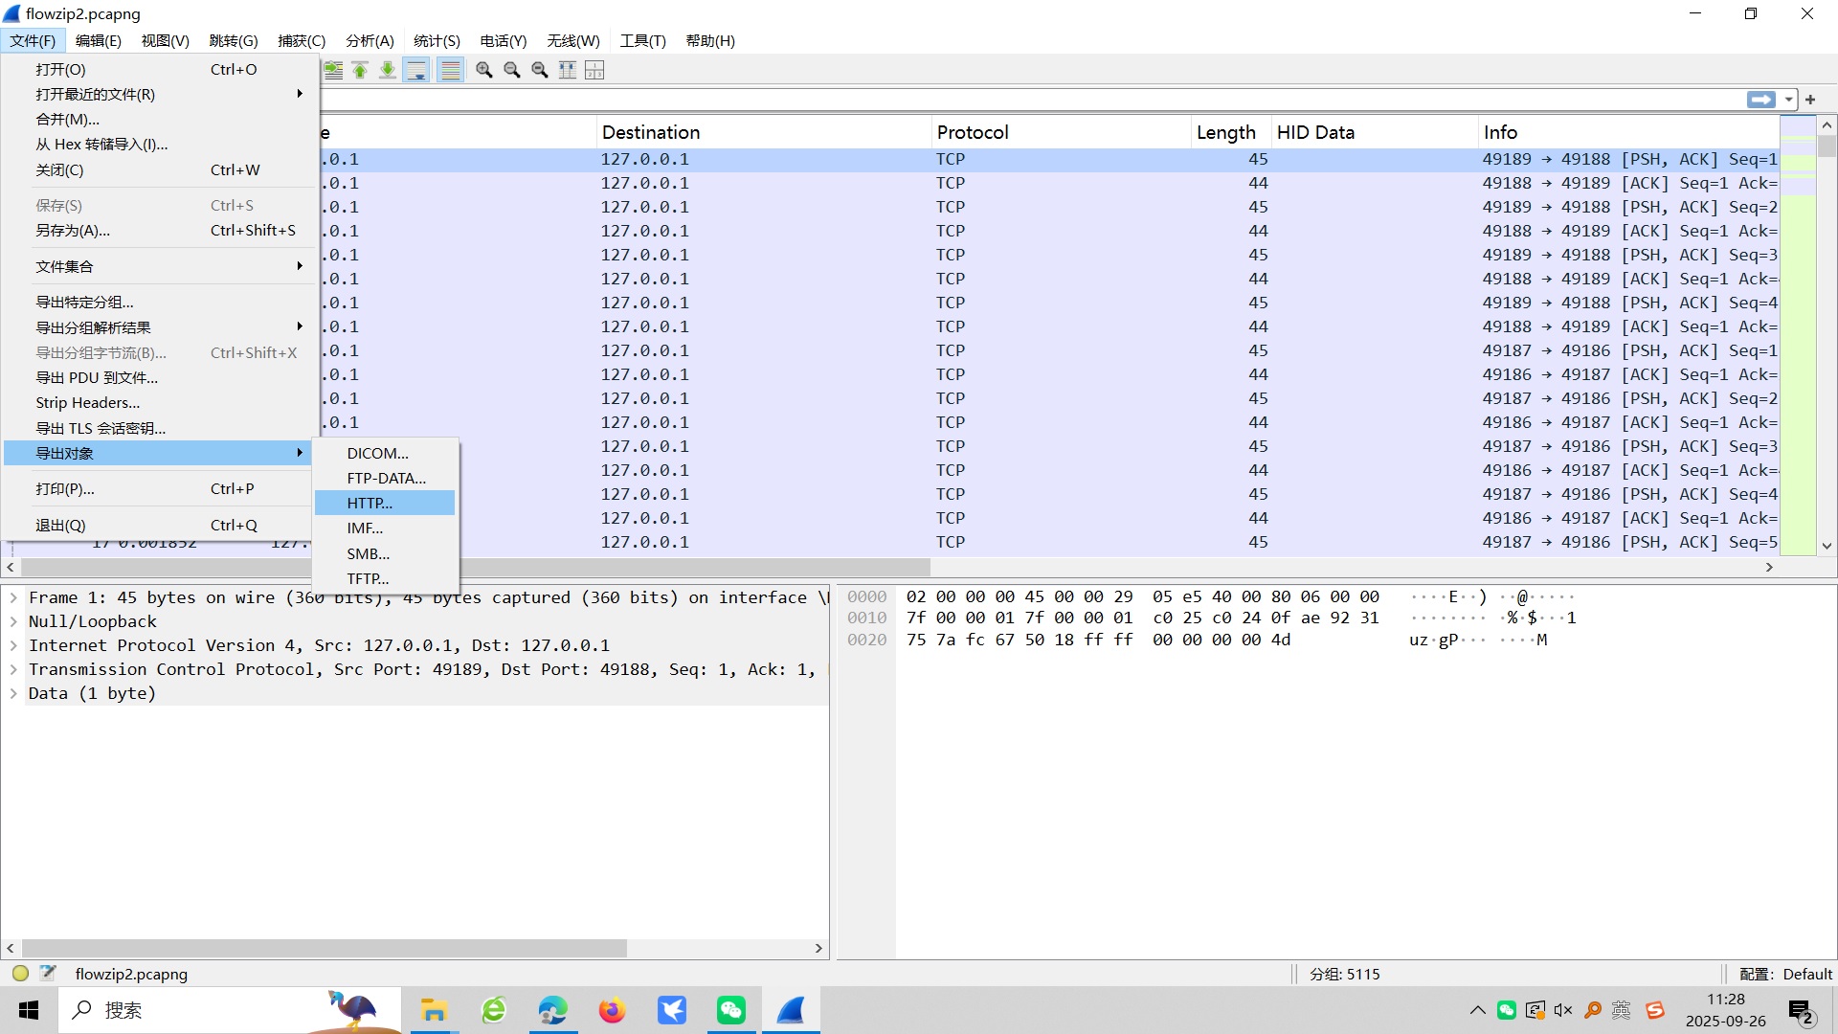Open the 统计(S) menu
Image resolution: width=1838 pixels, height=1034 pixels.
[x=437, y=40]
